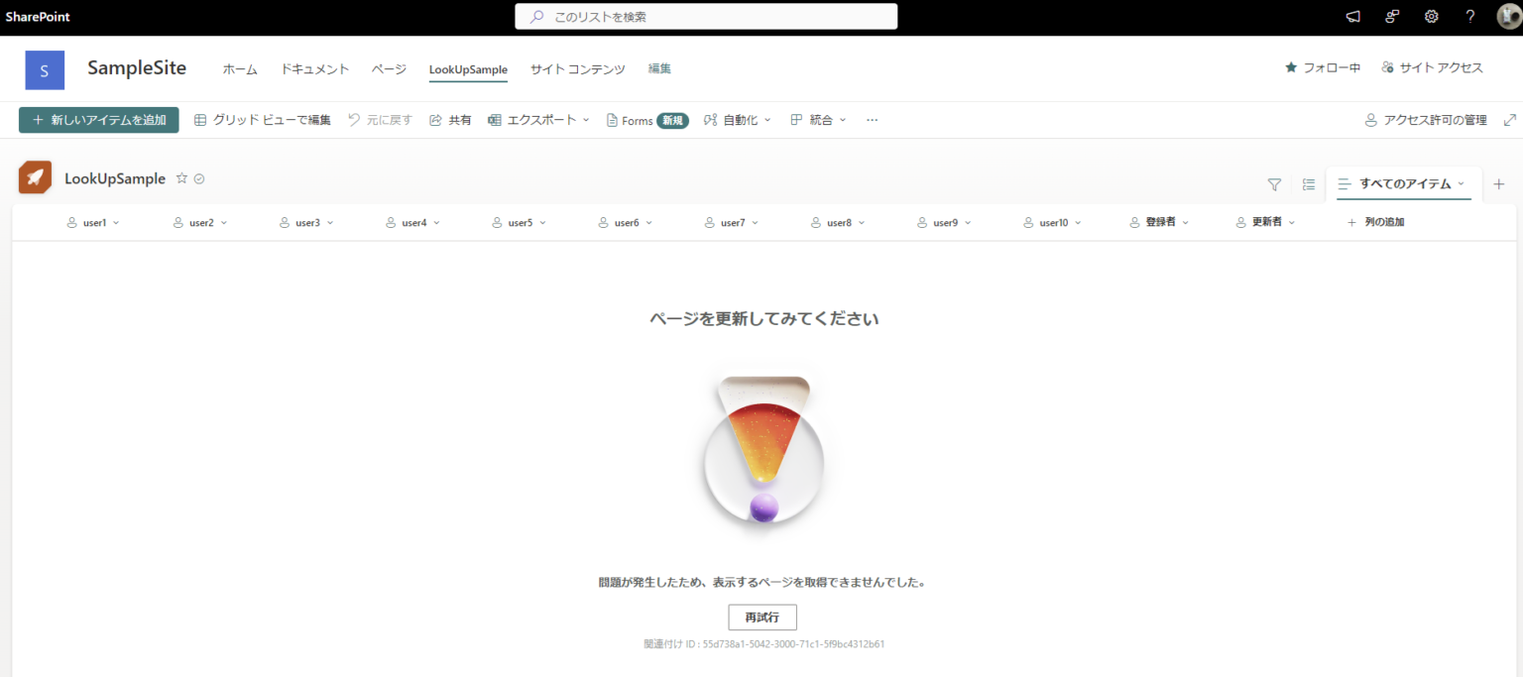Click the filter pane funnel icon
Image resolution: width=1523 pixels, height=677 pixels.
click(x=1274, y=184)
